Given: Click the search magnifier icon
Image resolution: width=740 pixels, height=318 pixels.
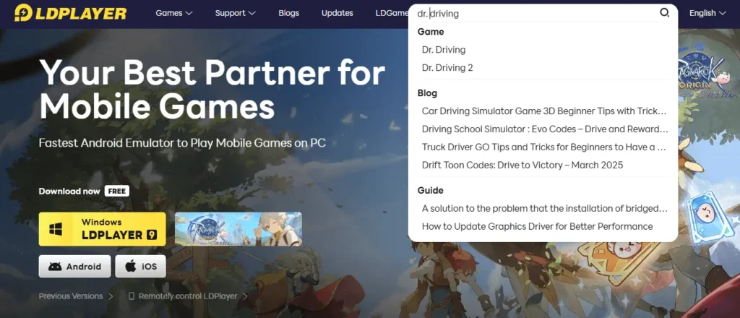Looking at the screenshot, I should (x=665, y=13).
